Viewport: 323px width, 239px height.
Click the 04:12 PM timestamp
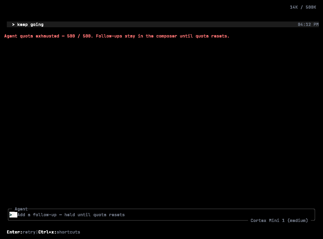pyautogui.click(x=308, y=24)
